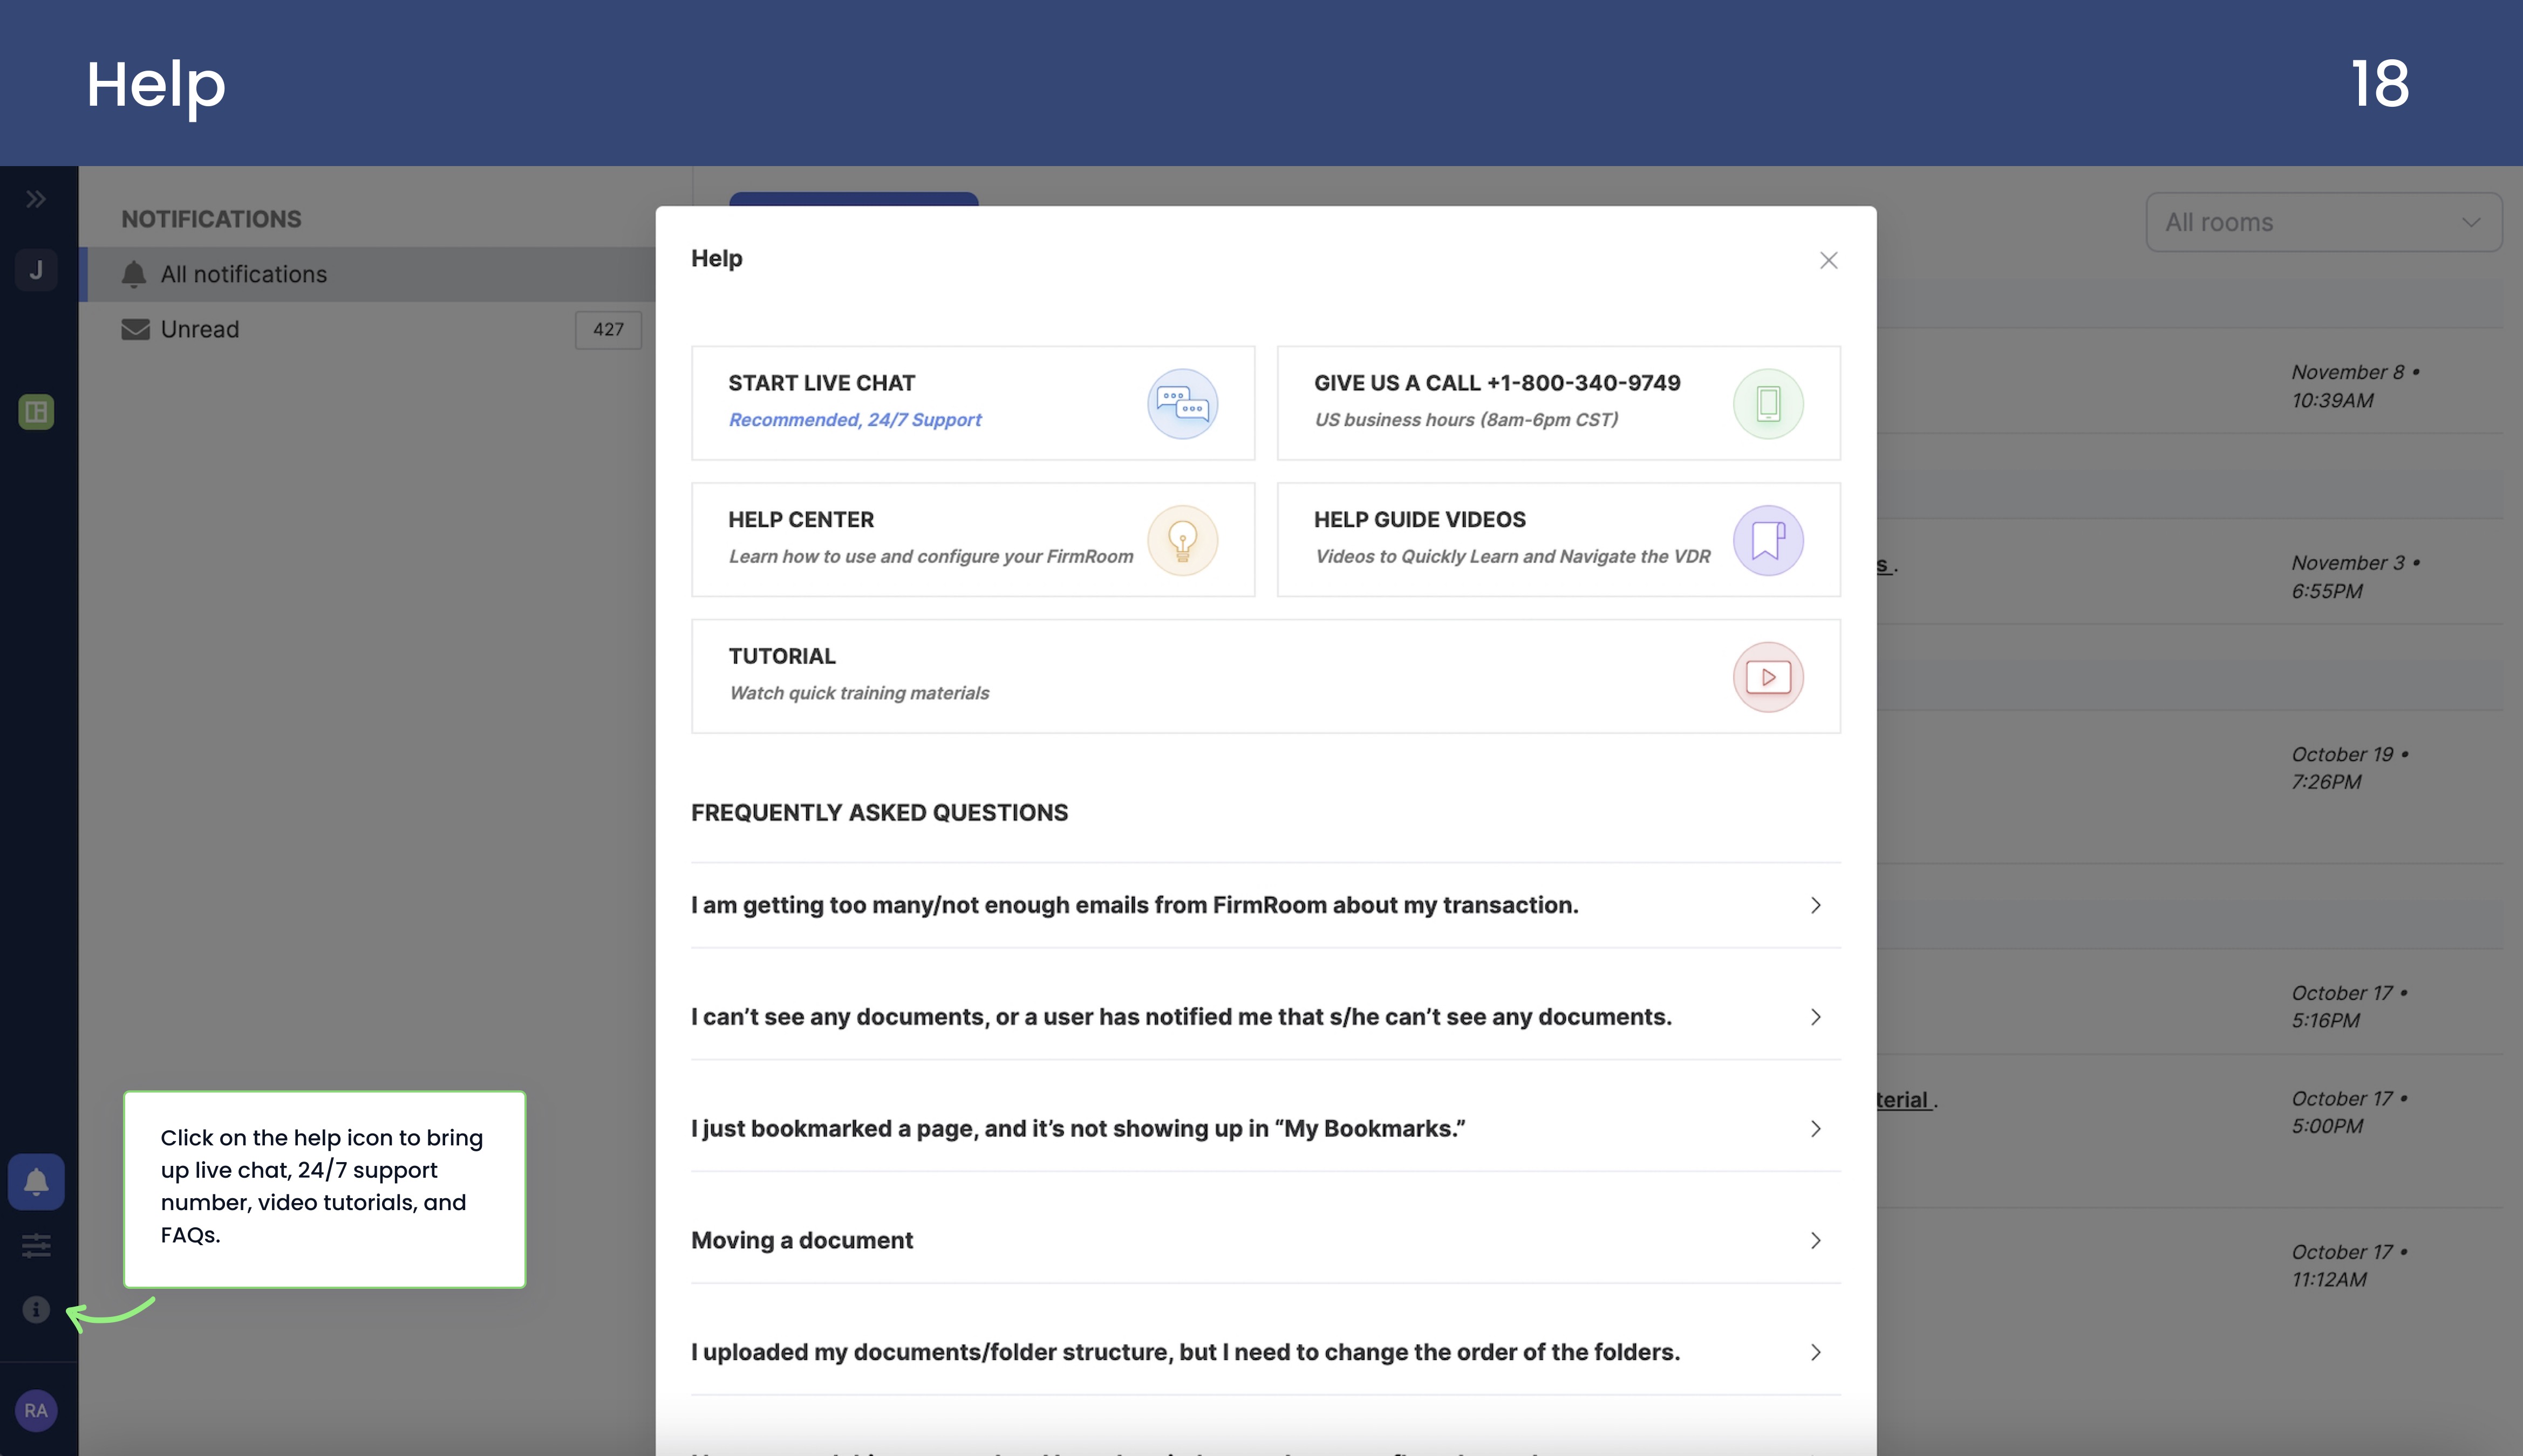Click the bookmark Help Guide Videos icon

click(1768, 540)
